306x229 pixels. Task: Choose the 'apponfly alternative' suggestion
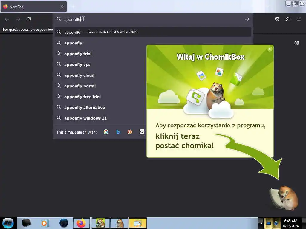click(x=85, y=107)
